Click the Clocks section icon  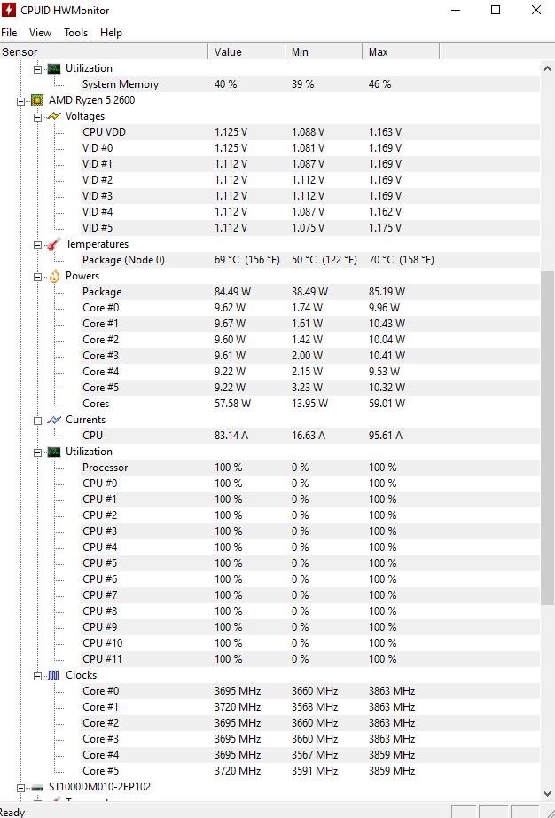pos(53,674)
